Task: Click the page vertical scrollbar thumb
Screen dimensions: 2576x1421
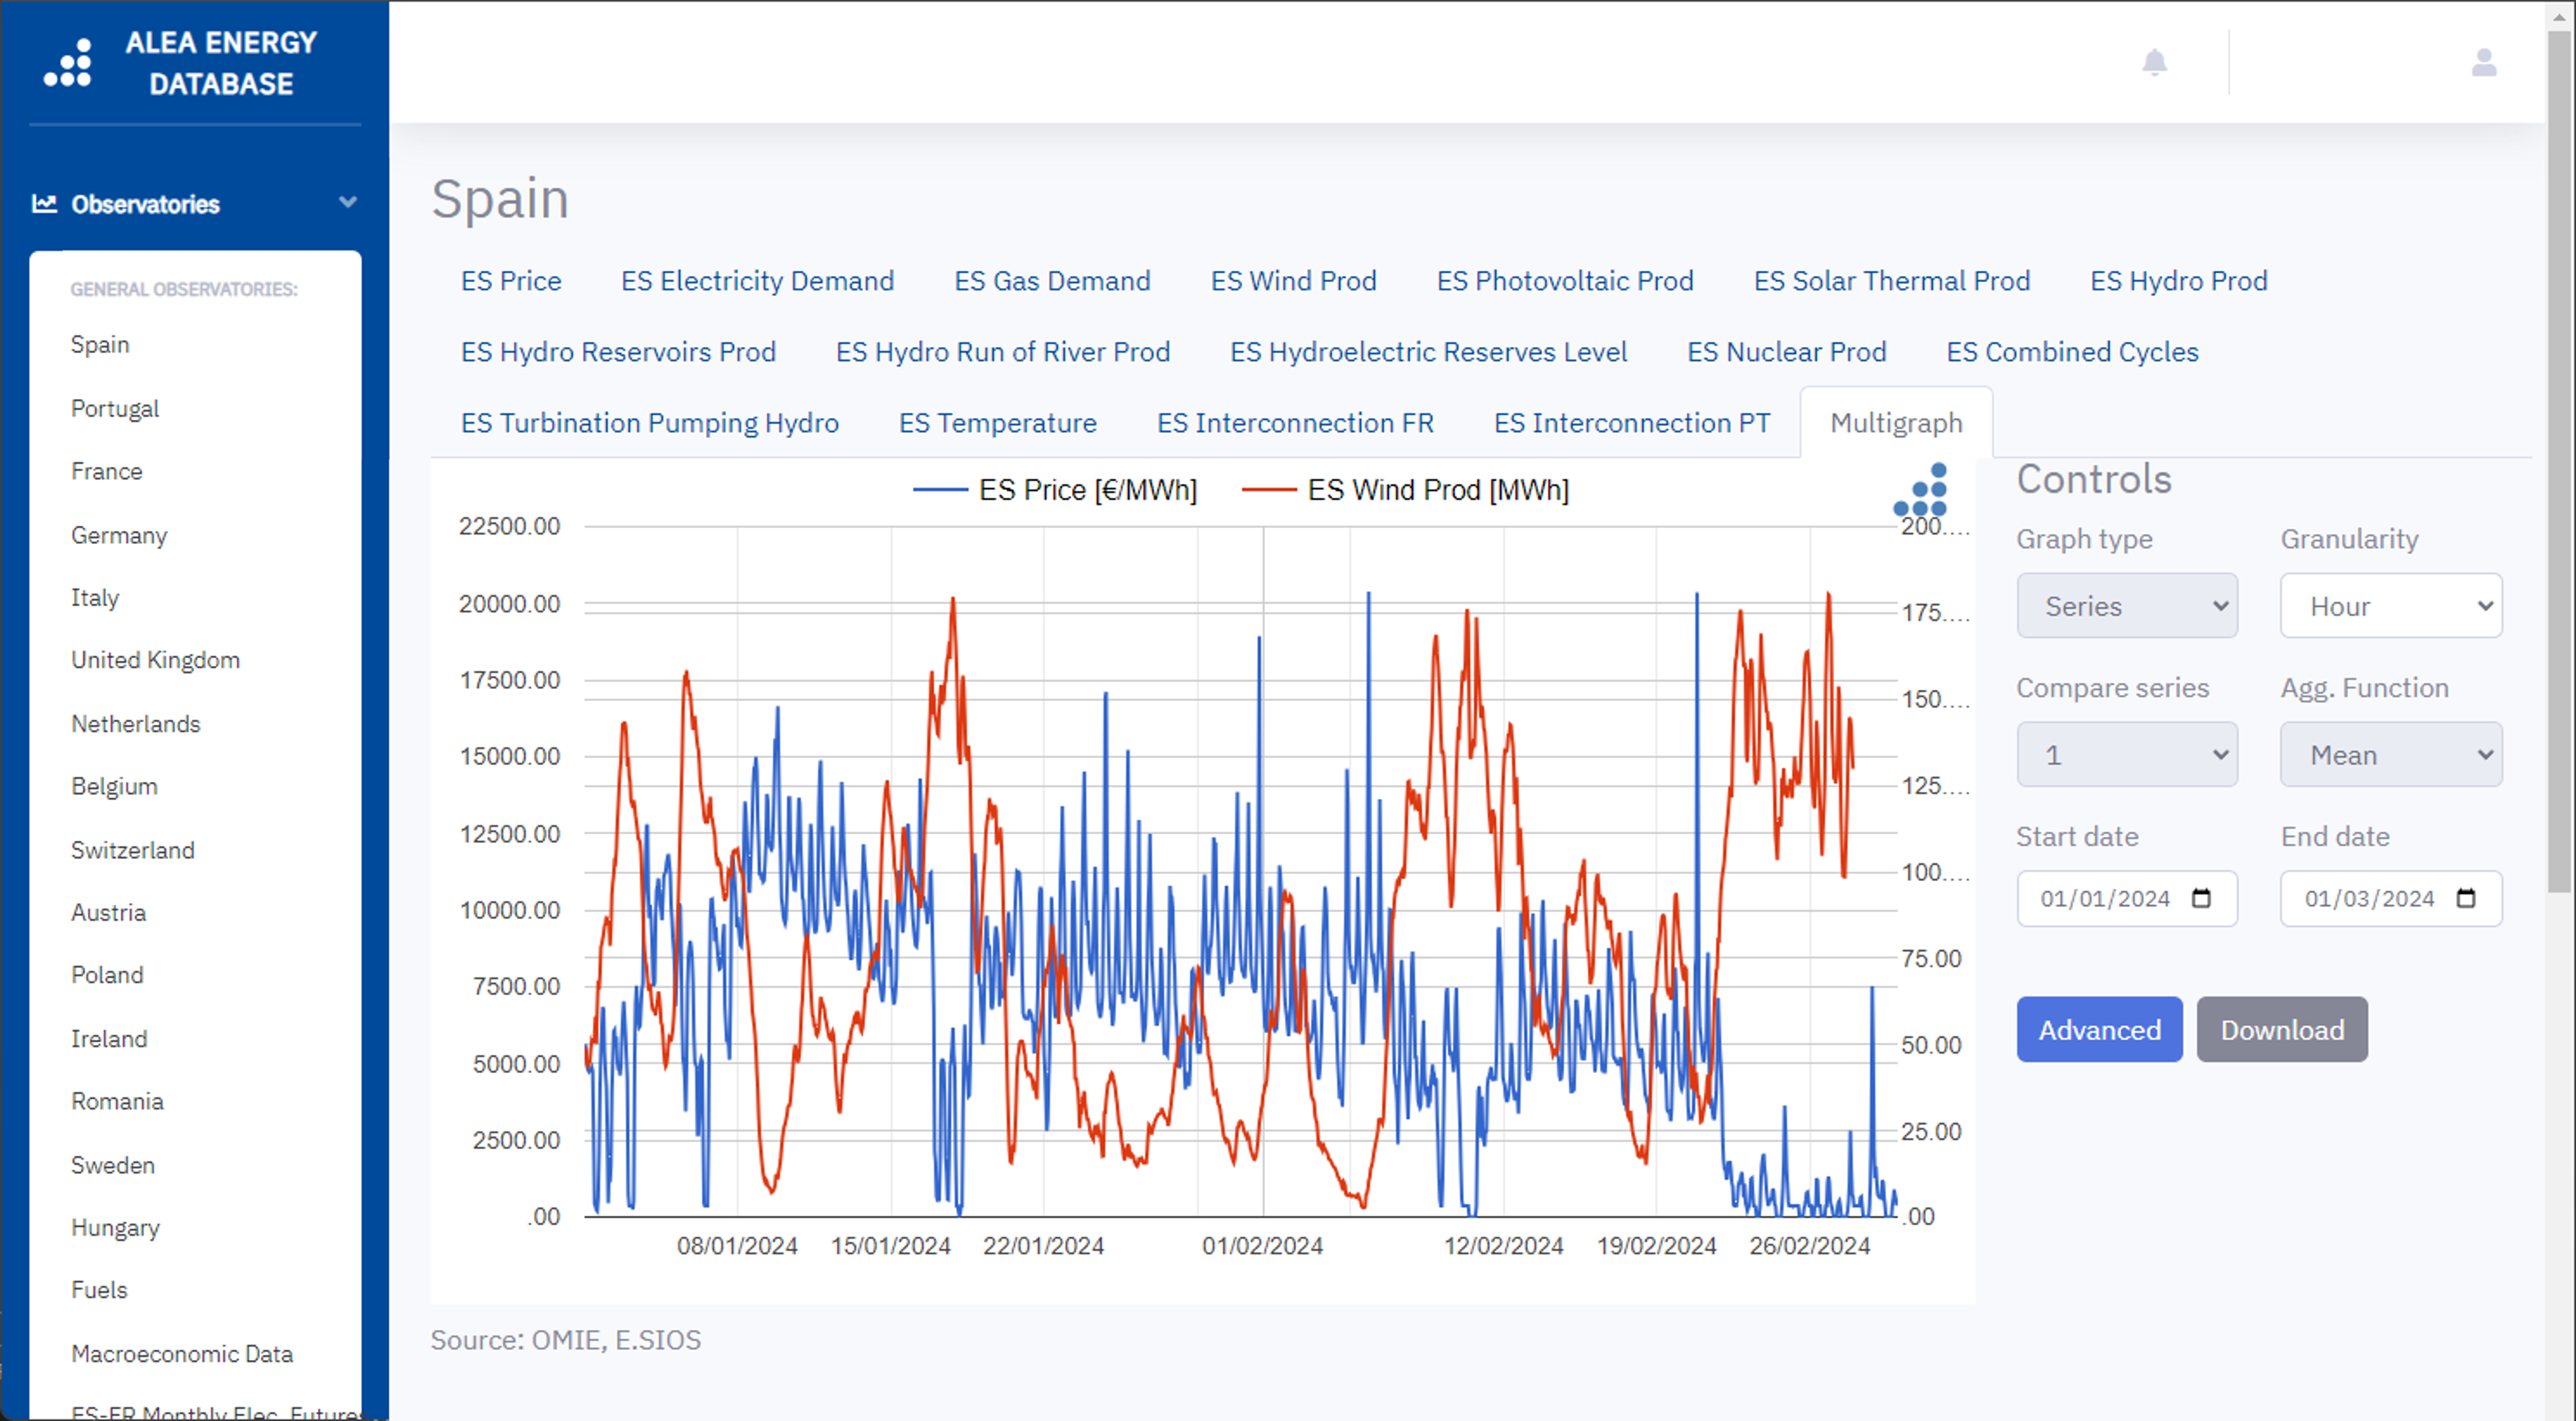Action: point(2558,460)
